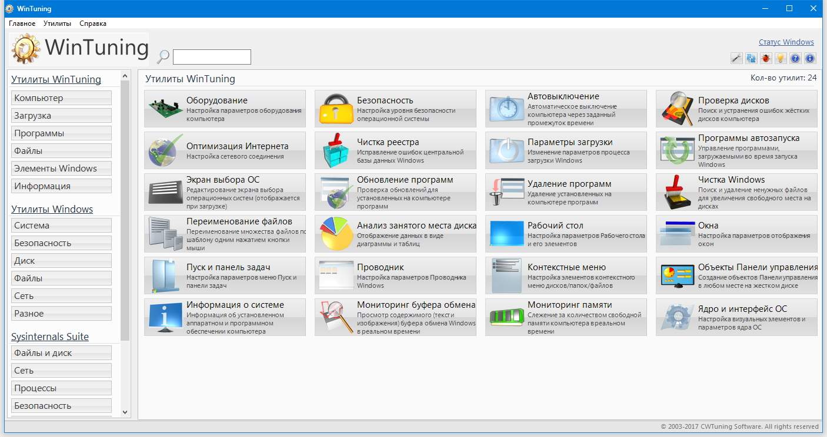Select Элементы Windows sidebar category
The height and width of the screenshot is (437, 827).
[x=61, y=169]
